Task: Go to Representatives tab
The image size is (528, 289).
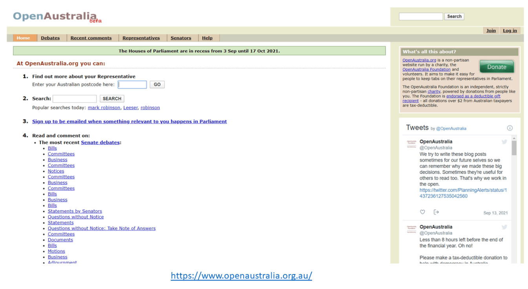Action: tap(141, 38)
